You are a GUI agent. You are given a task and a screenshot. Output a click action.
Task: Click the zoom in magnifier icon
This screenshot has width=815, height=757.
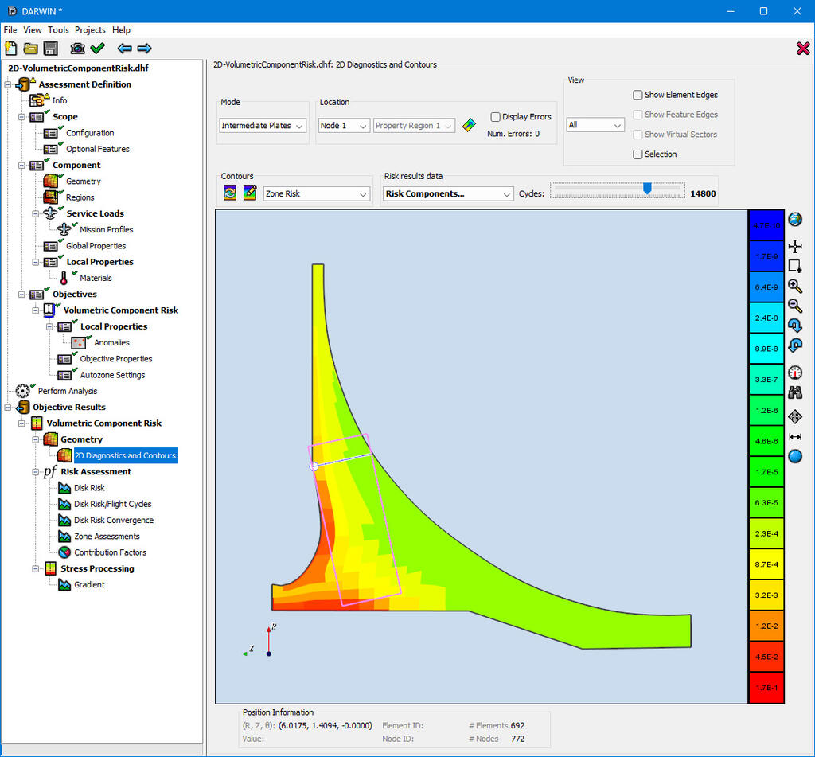pyautogui.click(x=794, y=286)
